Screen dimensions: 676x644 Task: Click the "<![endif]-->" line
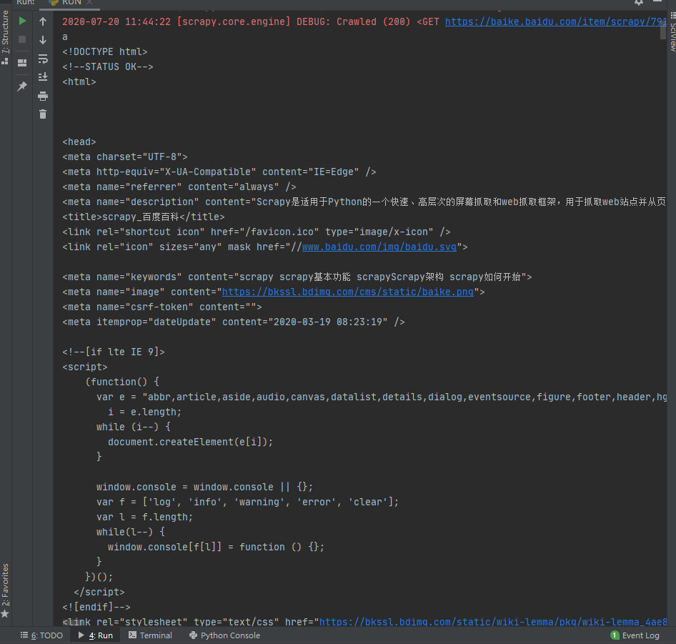[96, 608]
